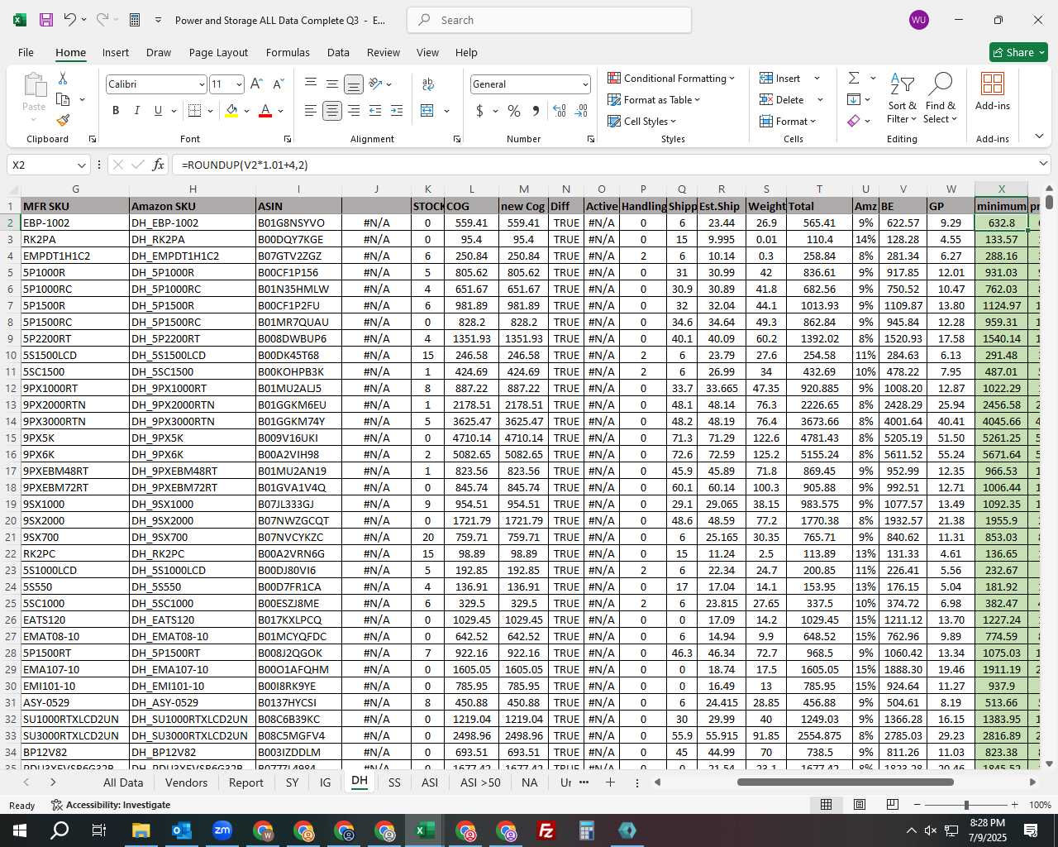Open Zoom from the taskbar
Screen dimensions: 1058x847
222,830
